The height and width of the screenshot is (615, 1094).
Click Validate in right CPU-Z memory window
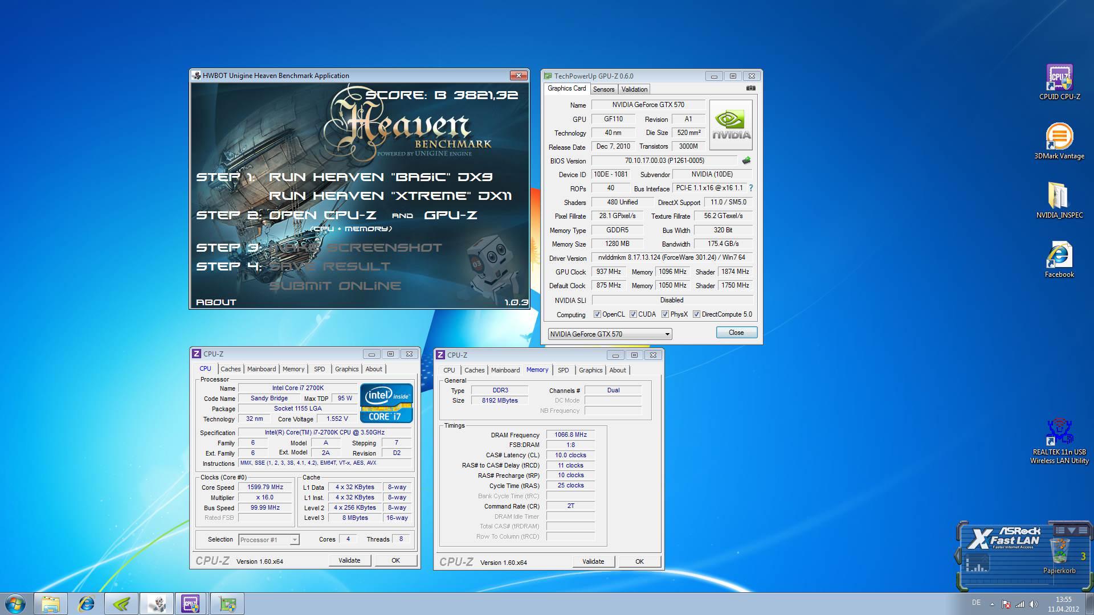(593, 561)
